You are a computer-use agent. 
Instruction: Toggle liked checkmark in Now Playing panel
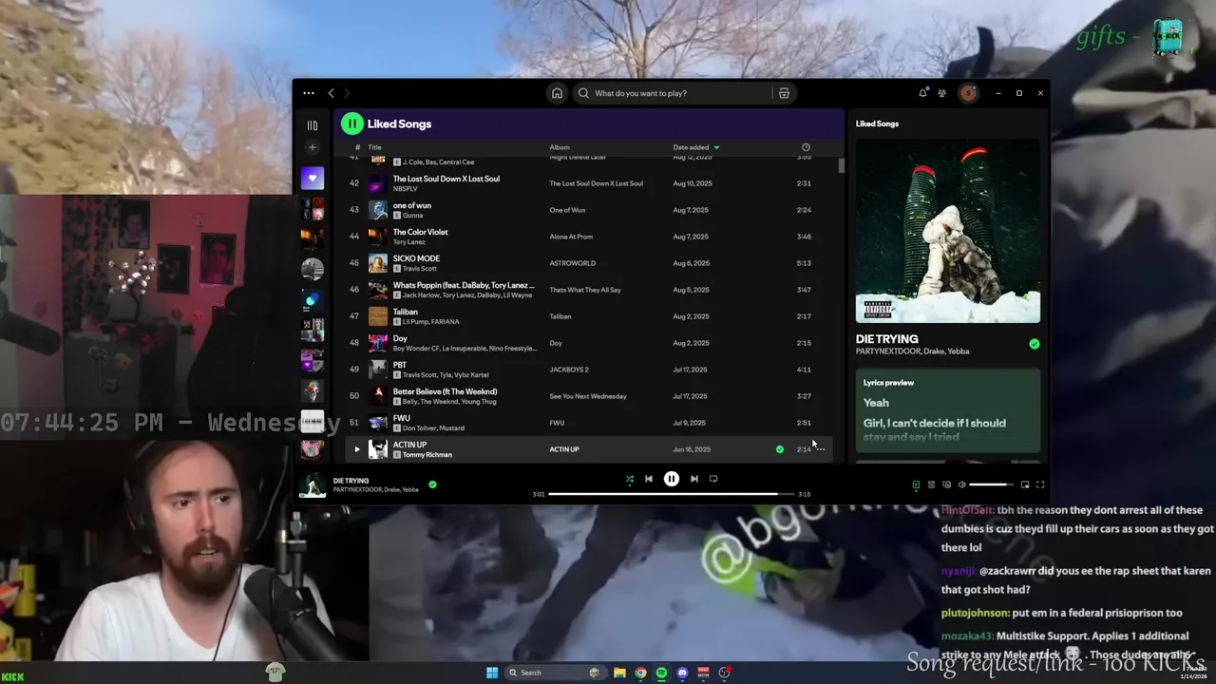[1035, 344]
